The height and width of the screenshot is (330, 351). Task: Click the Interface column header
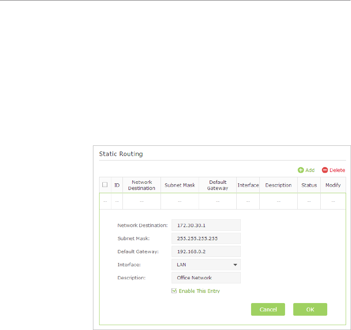pyautogui.click(x=248, y=185)
